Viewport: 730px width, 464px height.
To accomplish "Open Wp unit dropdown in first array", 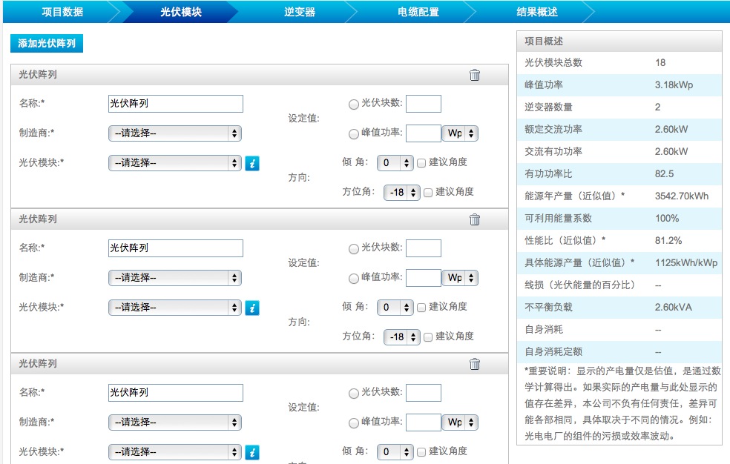I will coord(460,133).
